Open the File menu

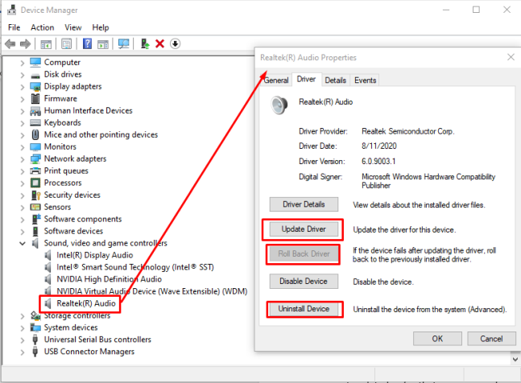[14, 27]
